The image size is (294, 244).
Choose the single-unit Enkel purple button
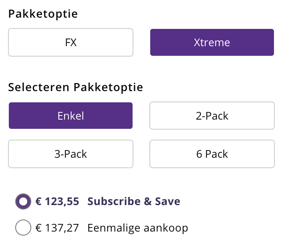(x=70, y=116)
